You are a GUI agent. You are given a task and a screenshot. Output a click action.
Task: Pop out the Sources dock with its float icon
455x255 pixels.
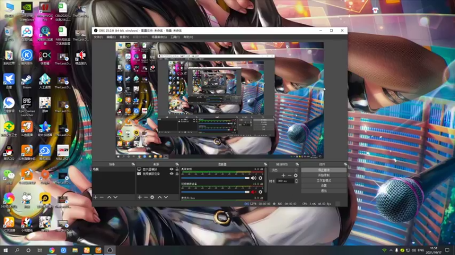pos(177,164)
